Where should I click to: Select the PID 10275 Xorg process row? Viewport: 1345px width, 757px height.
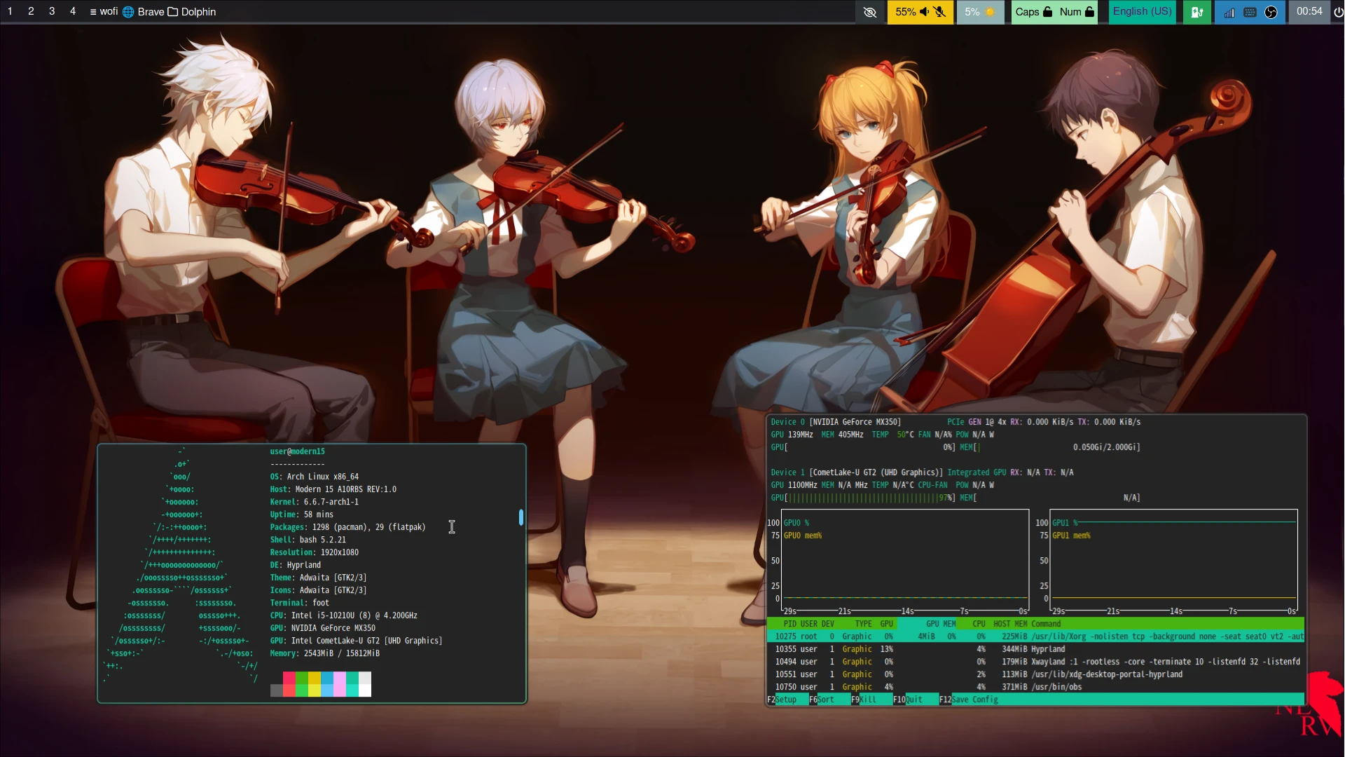tap(1035, 636)
